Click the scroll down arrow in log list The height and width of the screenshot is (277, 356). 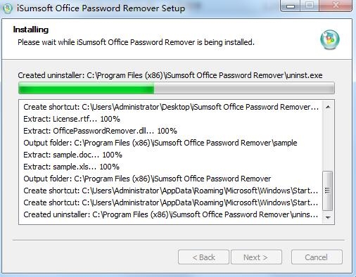tap(328, 217)
